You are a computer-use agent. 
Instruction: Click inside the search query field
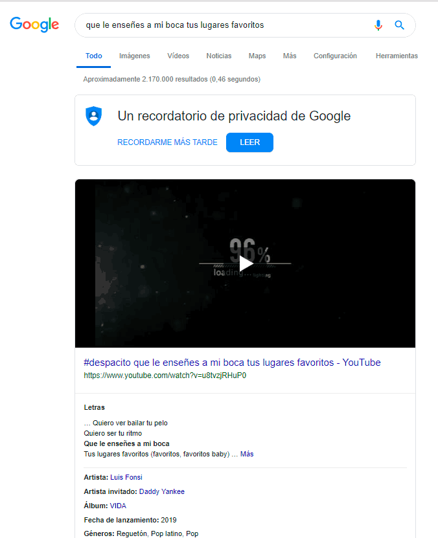pyautogui.click(x=223, y=25)
